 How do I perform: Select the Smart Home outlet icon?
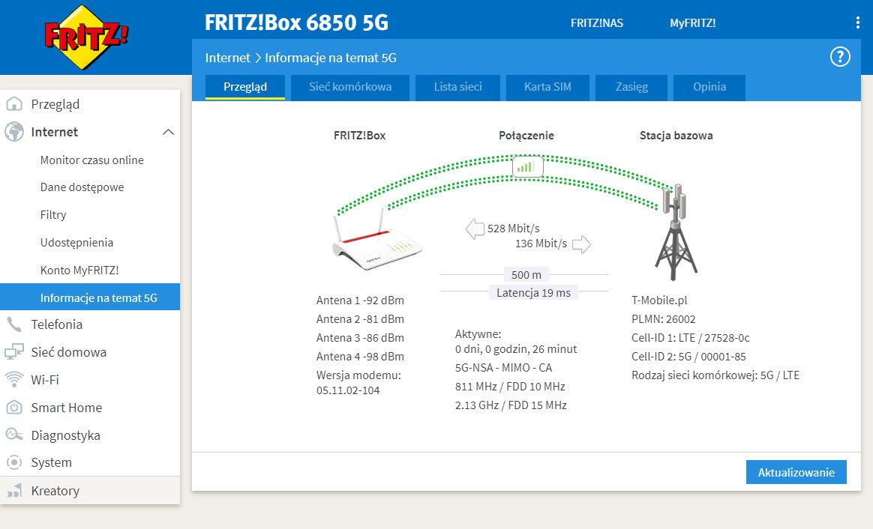[15, 407]
